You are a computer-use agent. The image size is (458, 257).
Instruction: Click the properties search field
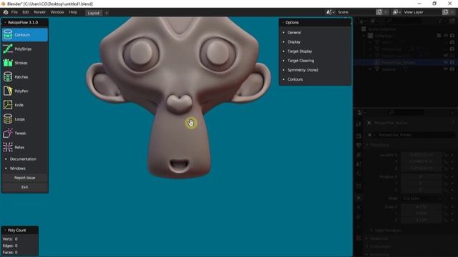[x=406, y=112]
